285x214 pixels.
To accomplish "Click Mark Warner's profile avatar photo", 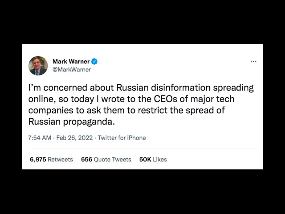I will 38,65.
